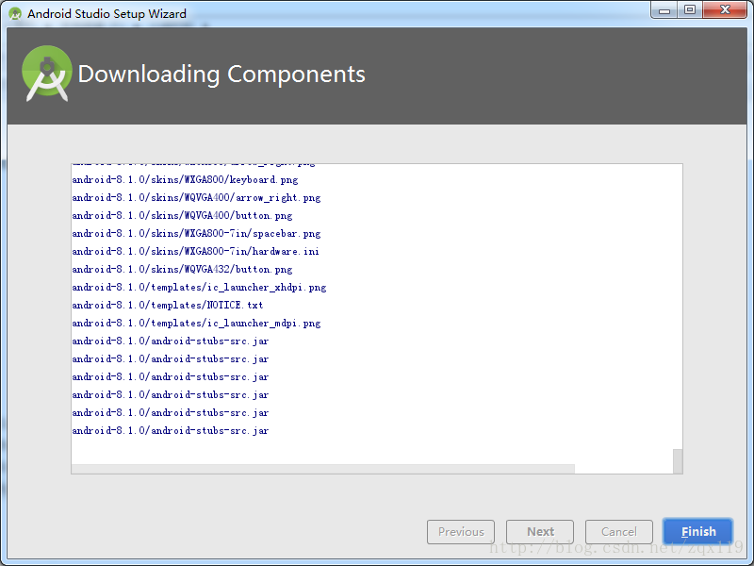Select the templates/ic_launcher_xhdpi.png line
The image size is (754, 566).
(x=199, y=288)
